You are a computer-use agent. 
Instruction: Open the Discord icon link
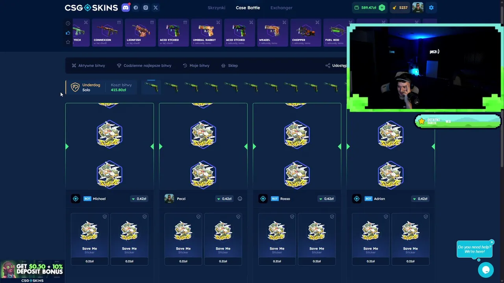[126, 7]
